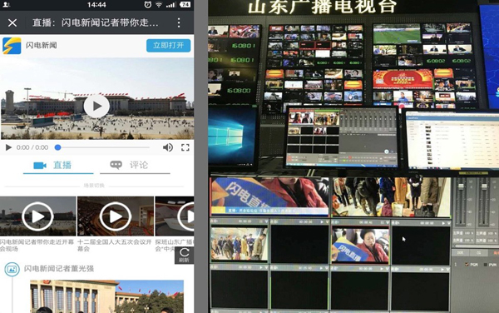Click the Wi-Fi status bar icon

tap(159, 4)
